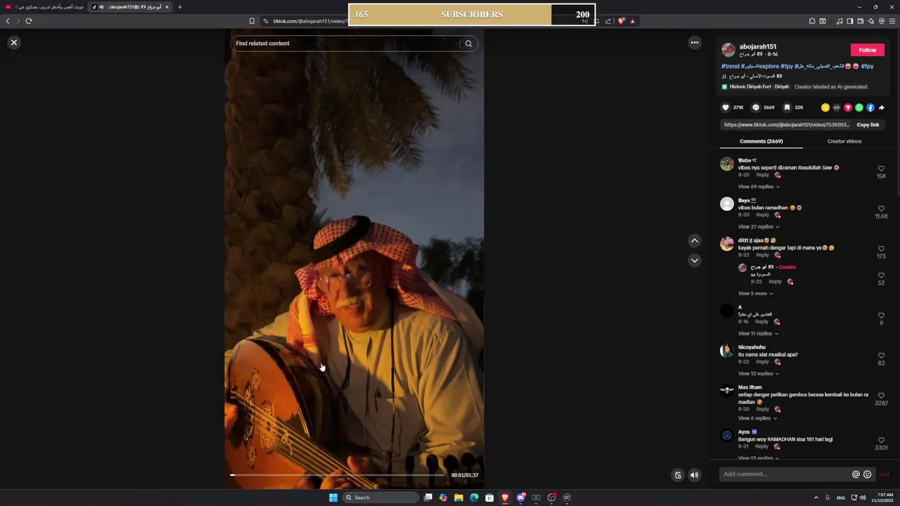Open a new browser tab
Screen dimensions: 900x506
pos(179,7)
